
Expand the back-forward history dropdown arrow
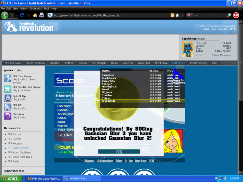pyautogui.click(x=17, y=15)
